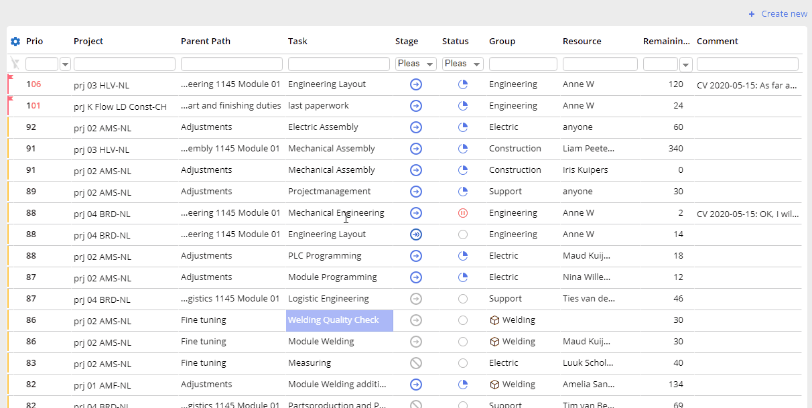812x408 pixels.
Task: Click the red flag on the last paperwork row
Action: click(x=10, y=100)
